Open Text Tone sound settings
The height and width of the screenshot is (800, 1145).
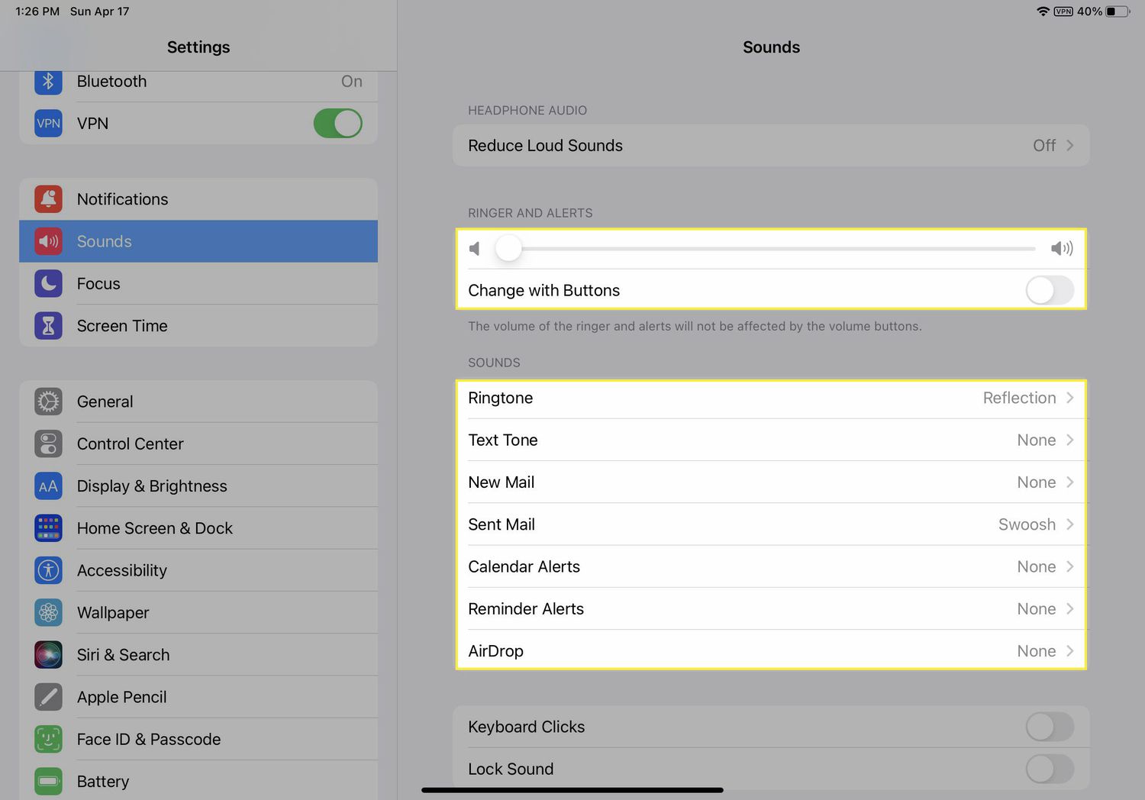click(x=770, y=440)
